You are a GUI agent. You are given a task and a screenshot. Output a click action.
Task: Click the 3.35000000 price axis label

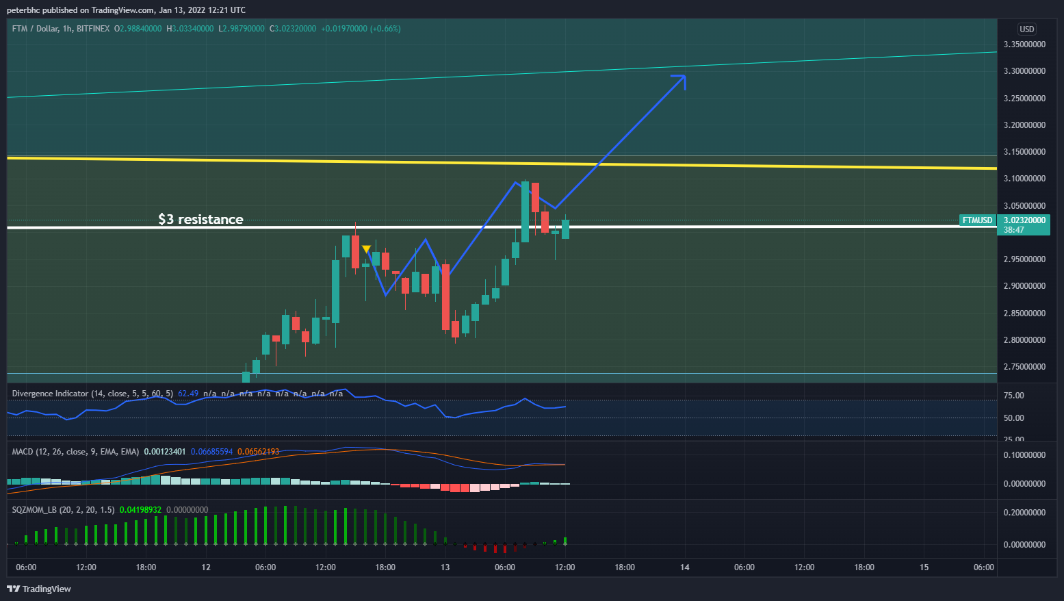(x=1024, y=44)
